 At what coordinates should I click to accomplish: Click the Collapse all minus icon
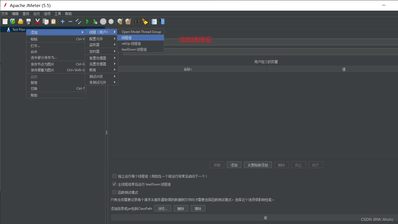(70, 22)
